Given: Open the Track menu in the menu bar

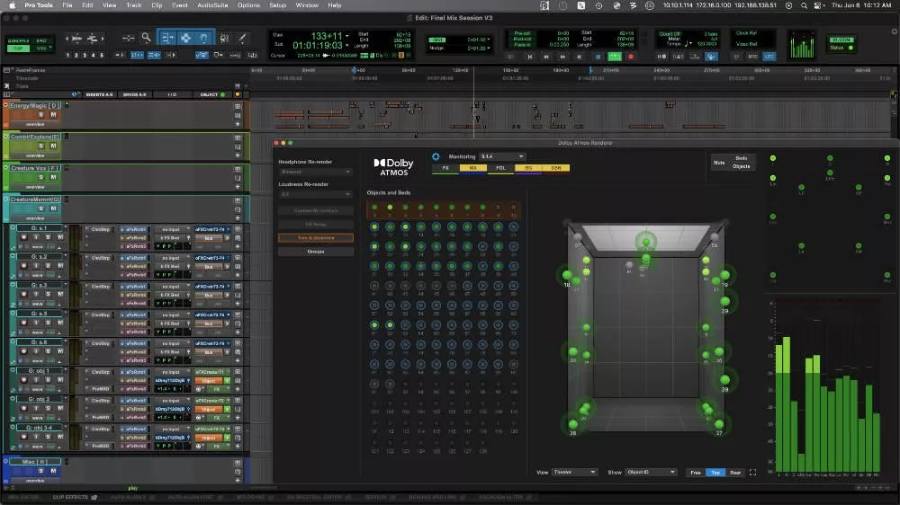Looking at the screenshot, I should (x=133, y=5).
